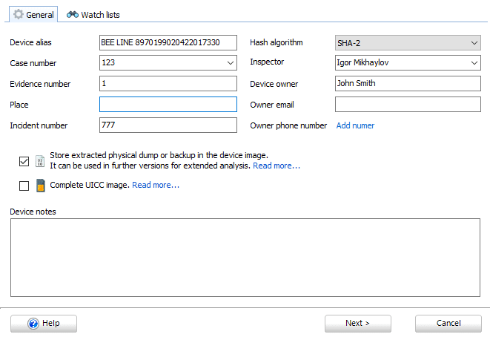Open Read more link for UICC image

click(156, 185)
